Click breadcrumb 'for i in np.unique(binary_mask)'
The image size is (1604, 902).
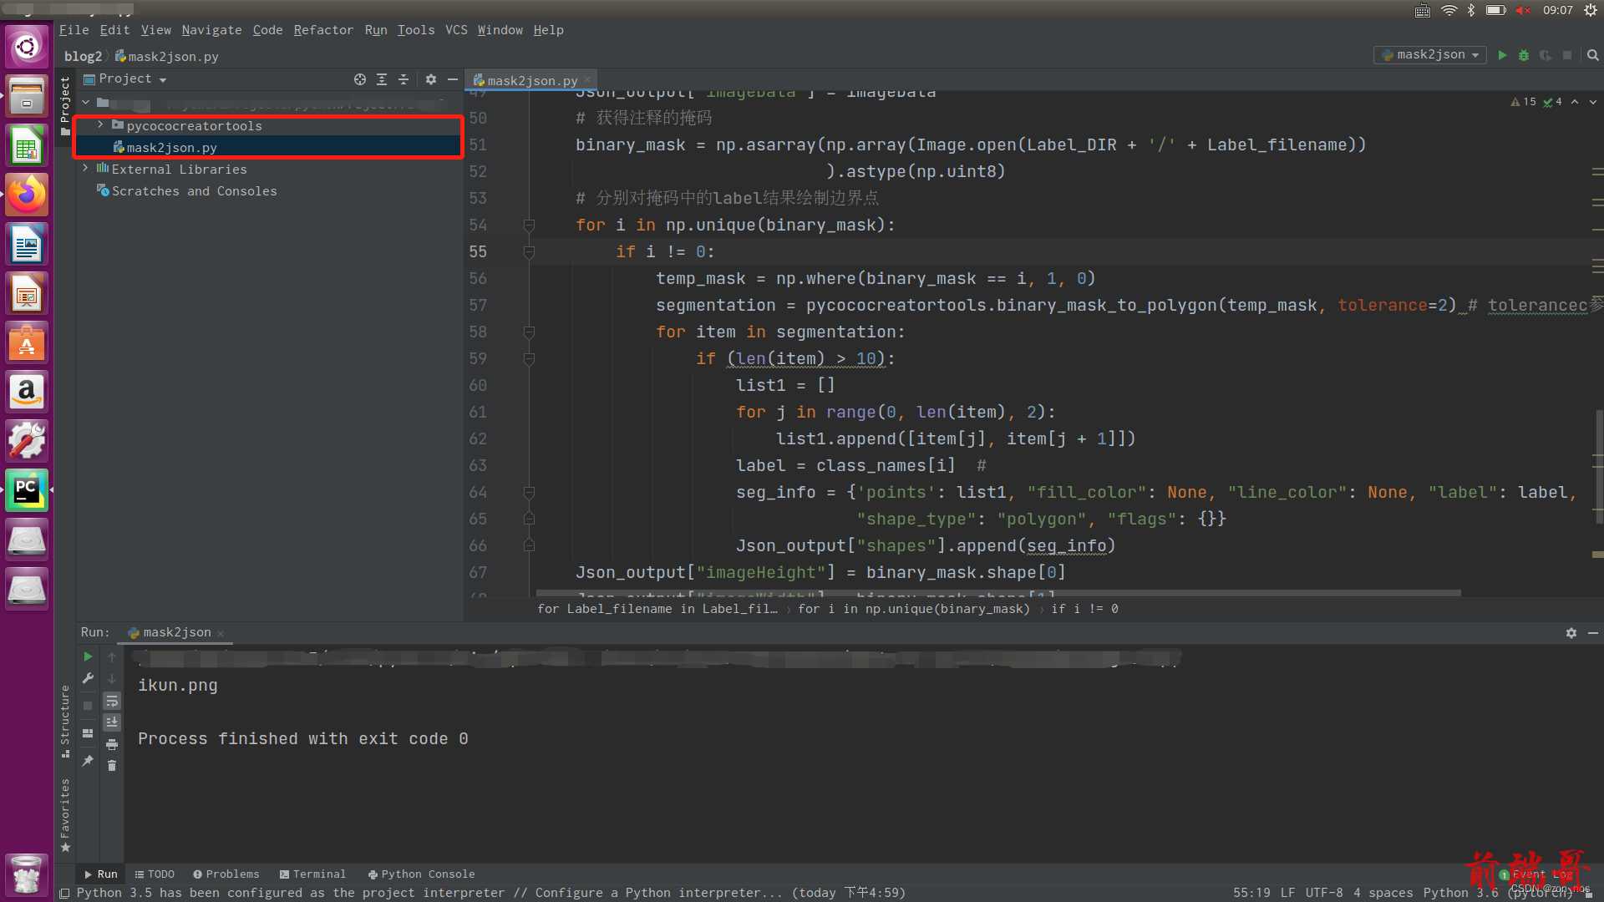coord(914,610)
